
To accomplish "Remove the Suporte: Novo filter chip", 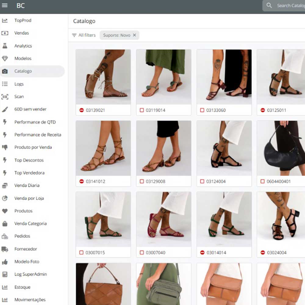I will point(135,35).
